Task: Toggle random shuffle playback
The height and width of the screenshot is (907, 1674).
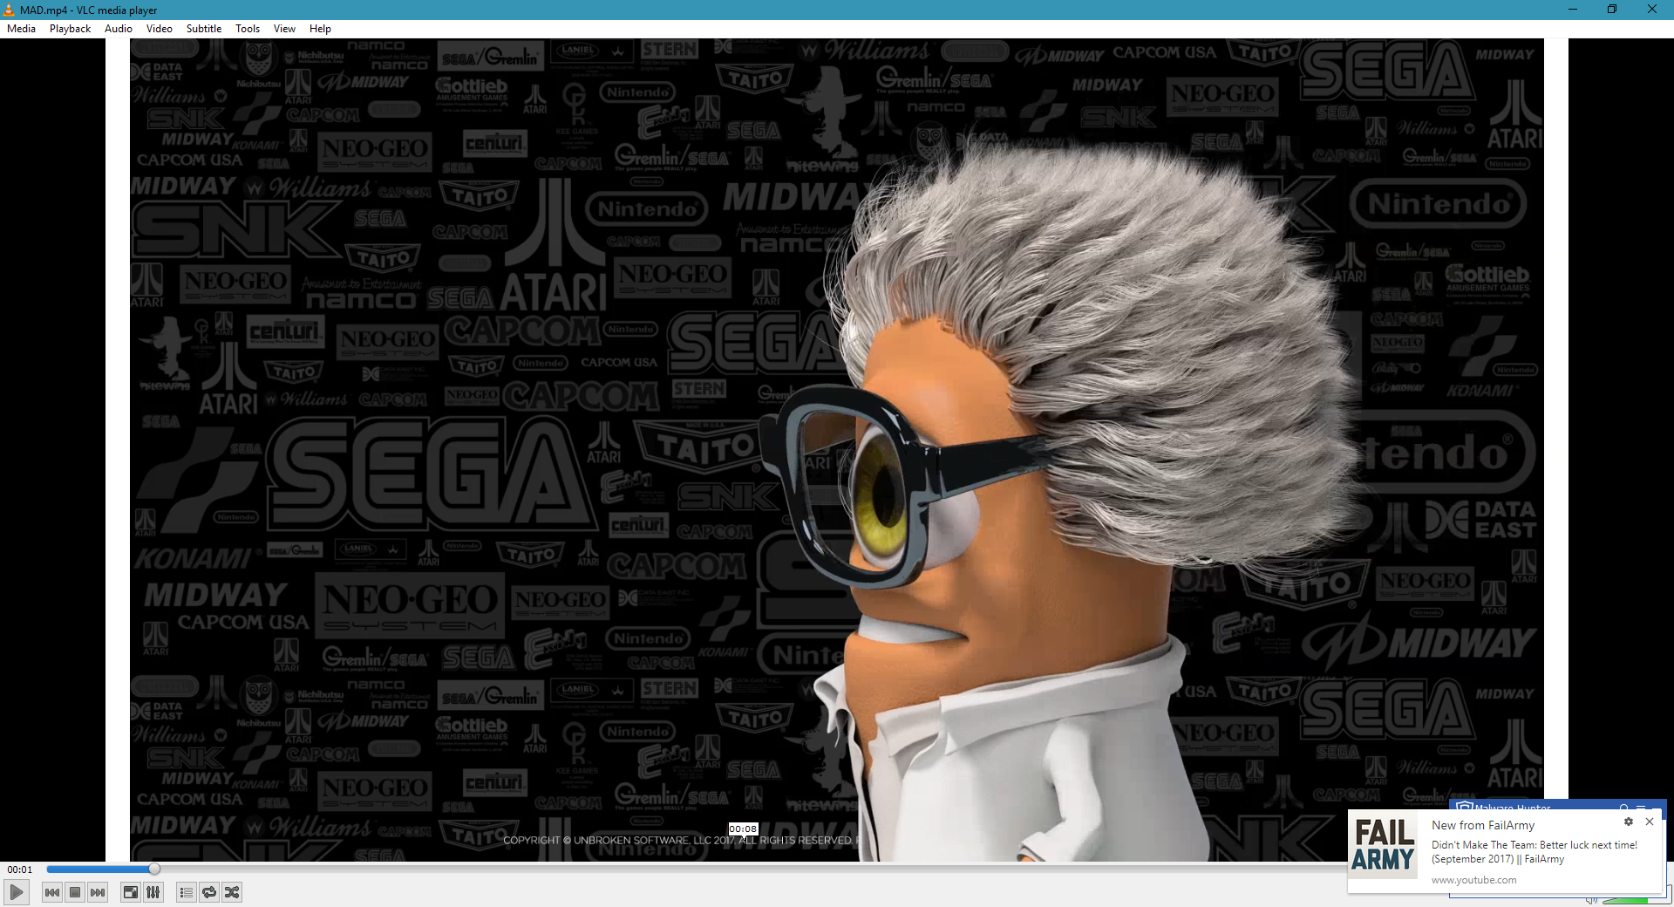Action: coord(232,892)
